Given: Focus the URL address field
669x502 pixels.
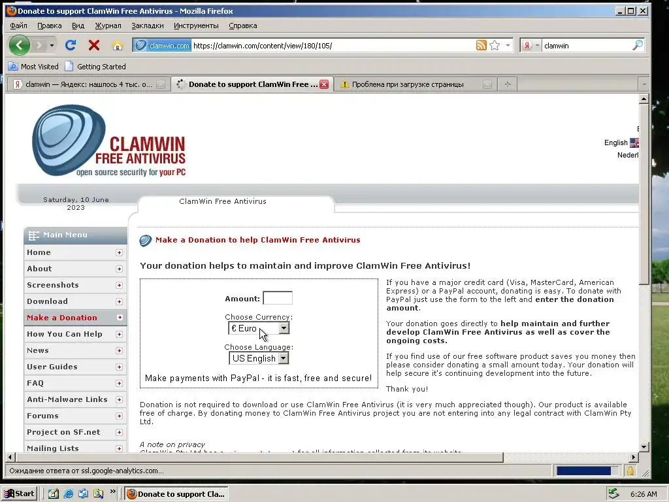Looking at the screenshot, I should (333, 45).
